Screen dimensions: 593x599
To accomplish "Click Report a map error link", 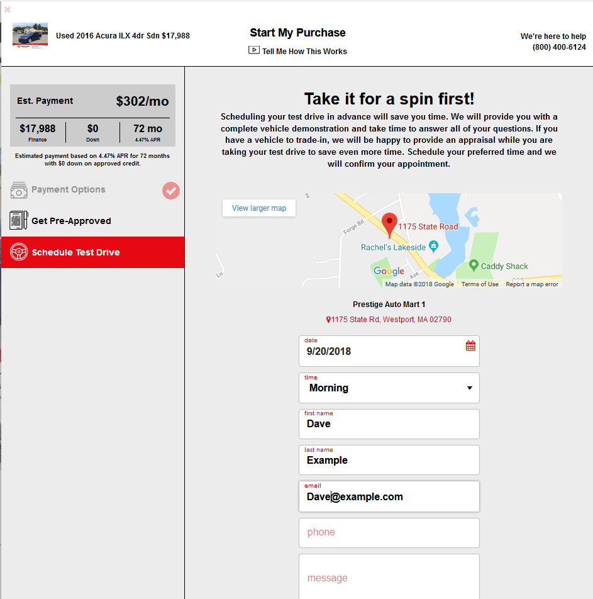I will pos(532,284).
